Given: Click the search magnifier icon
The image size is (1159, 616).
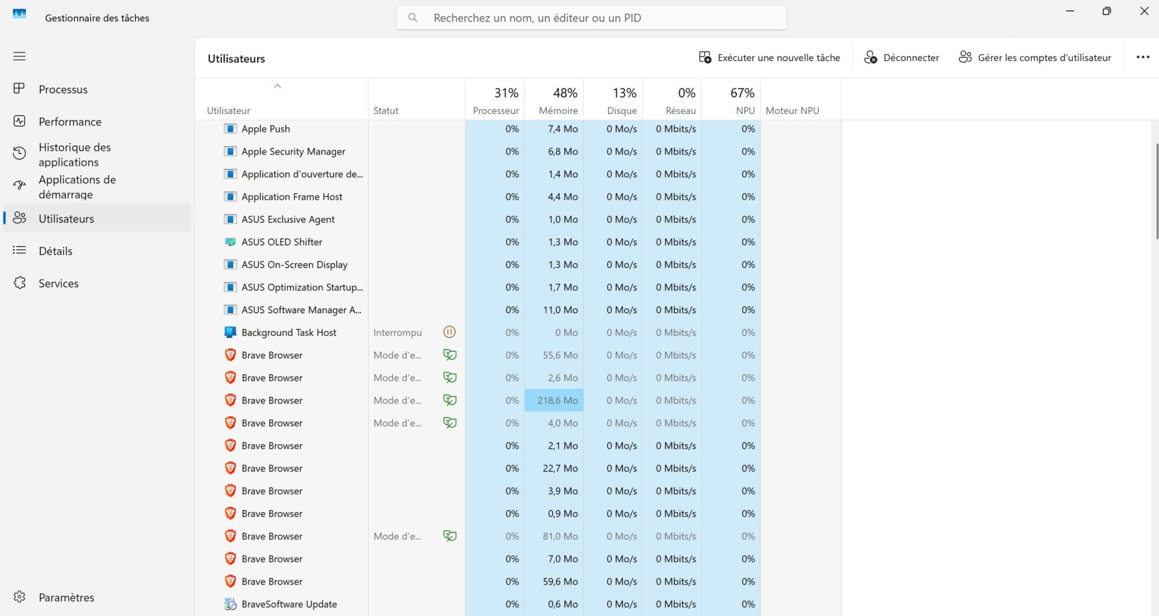Looking at the screenshot, I should [413, 17].
